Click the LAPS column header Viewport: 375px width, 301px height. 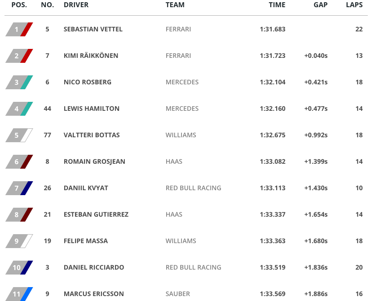354,5
